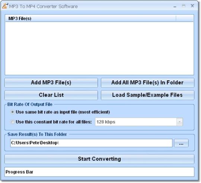Maximize the converter window
The height and width of the screenshot is (183, 201).
[184, 6]
